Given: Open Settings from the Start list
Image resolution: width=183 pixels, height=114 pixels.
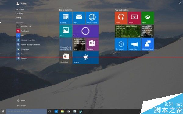Looking at the screenshot, I should [x=19, y=18].
